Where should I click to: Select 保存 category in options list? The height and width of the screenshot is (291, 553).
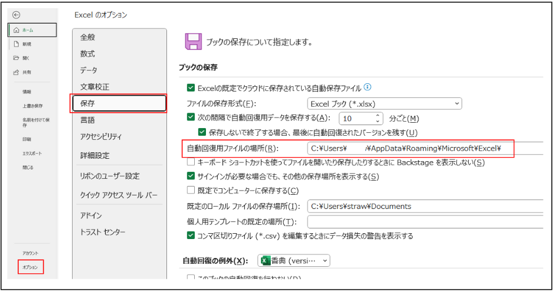[x=118, y=103]
